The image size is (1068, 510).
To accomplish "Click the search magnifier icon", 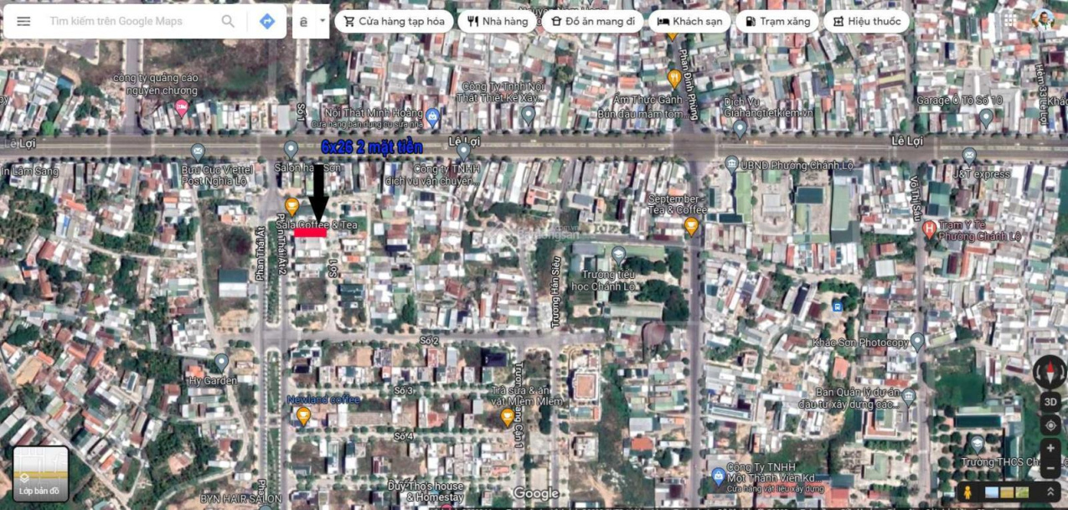I will tap(228, 21).
